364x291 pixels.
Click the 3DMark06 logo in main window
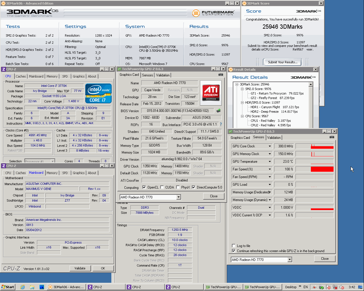(32, 13)
